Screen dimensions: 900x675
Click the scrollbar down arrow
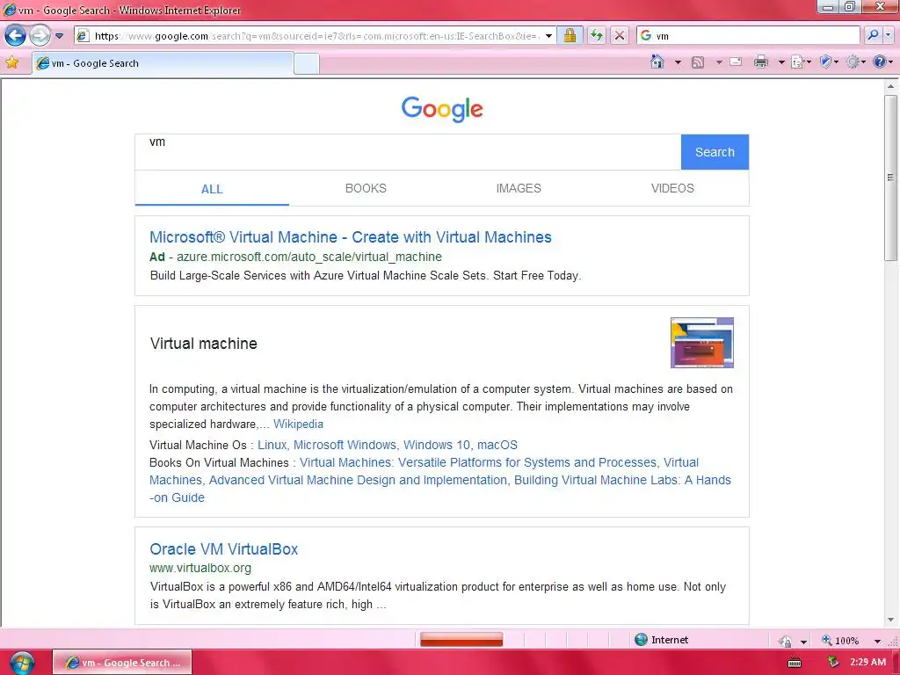(890, 620)
